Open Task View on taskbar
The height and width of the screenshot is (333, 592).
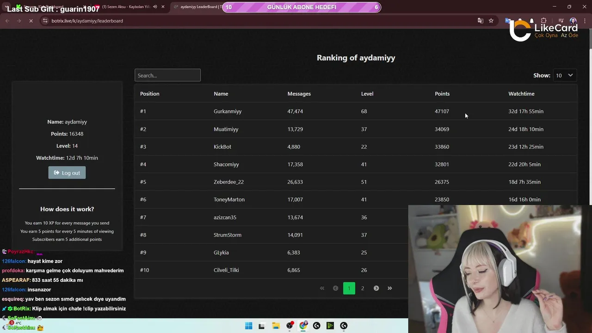(x=262, y=326)
